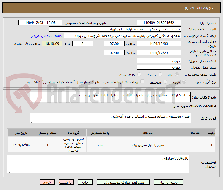Click the remaining days field showing 2

[x=83, y=44]
